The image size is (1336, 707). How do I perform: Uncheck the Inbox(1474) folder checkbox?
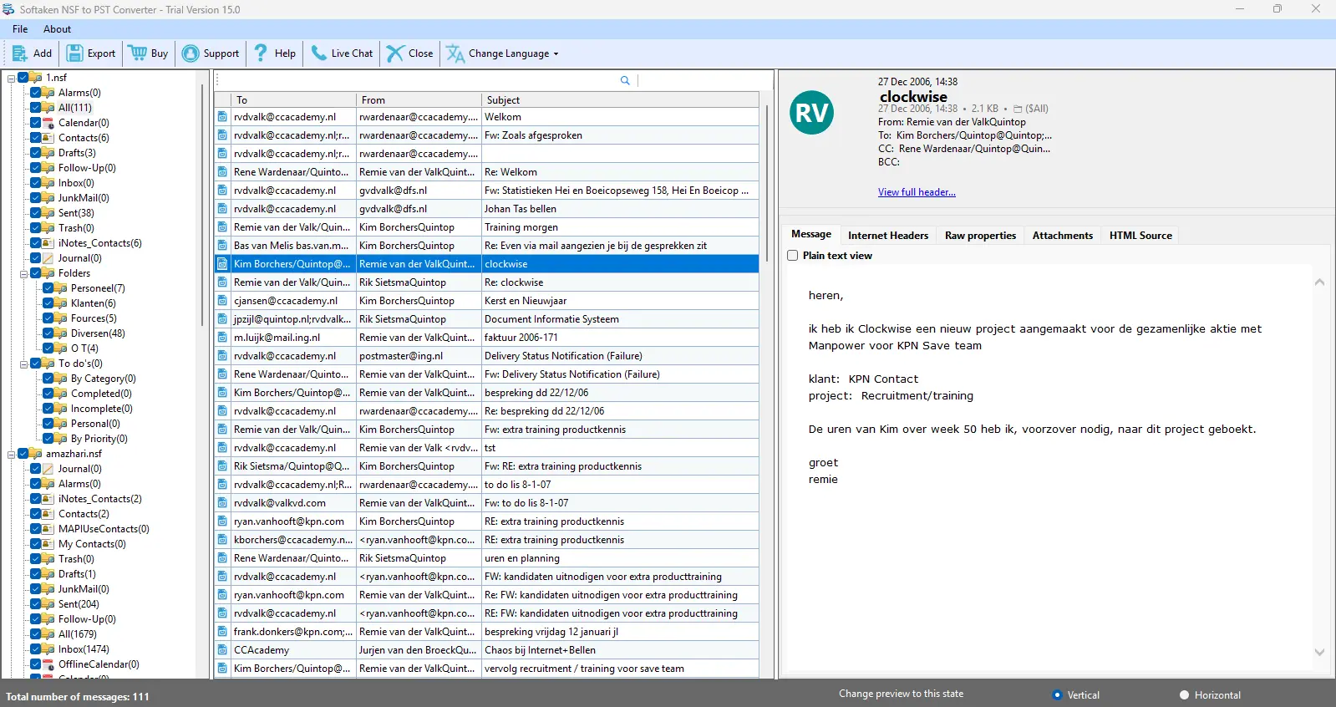click(x=36, y=649)
